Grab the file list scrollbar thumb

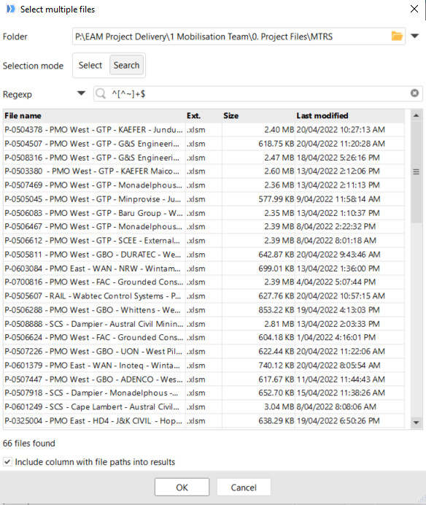tap(416, 172)
